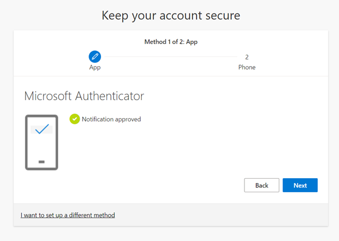
Task: Click 'Method 1 of 2: App' header text
Action: [x=171, y=42]
